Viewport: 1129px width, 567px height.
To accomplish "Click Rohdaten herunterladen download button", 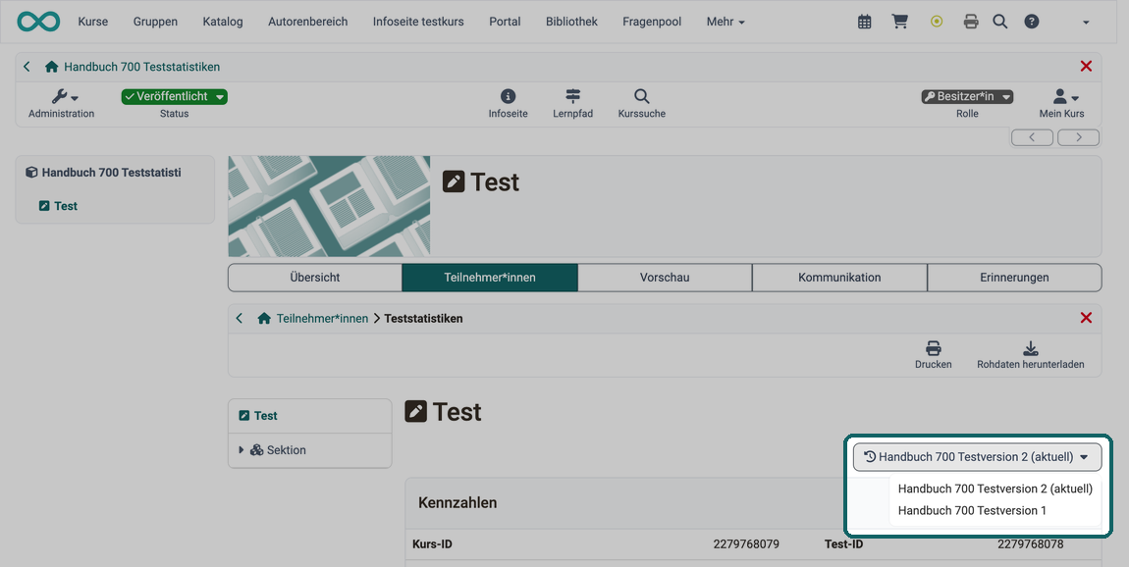I will (x=1031, y=355).
